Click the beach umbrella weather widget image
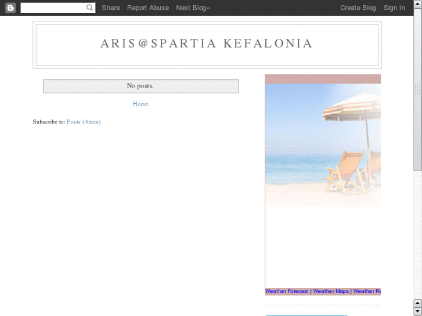The width and height of the screenshot is (422, 316). 323,145
